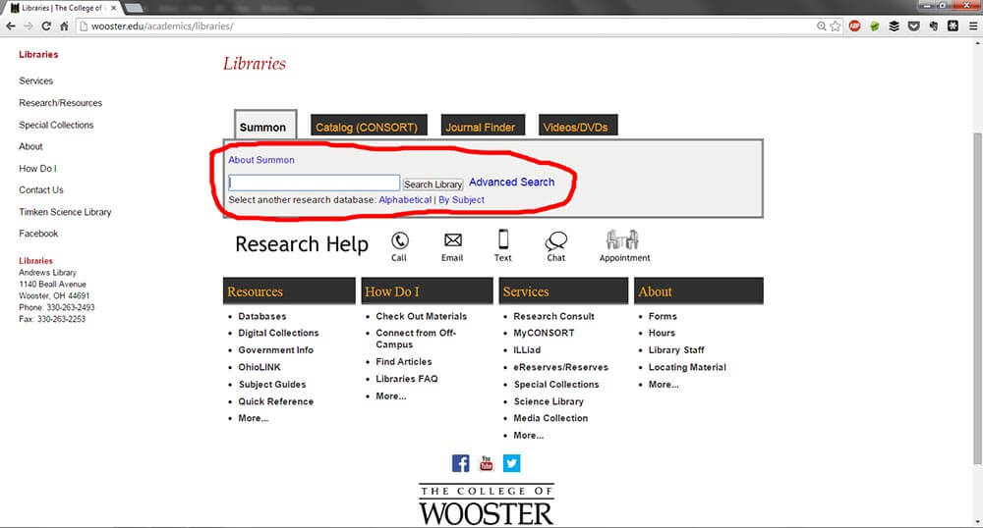Reload the page with refresh icon
983x528 pixels.
[46, 26]
